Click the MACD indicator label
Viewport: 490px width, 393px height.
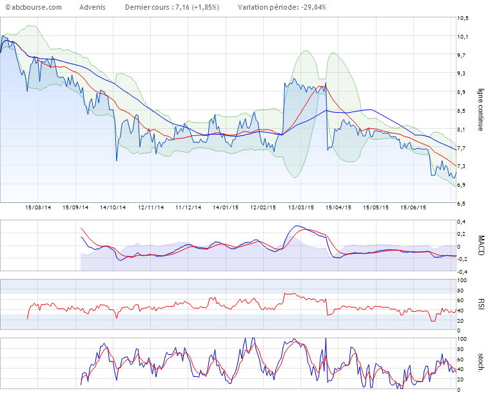481,245
